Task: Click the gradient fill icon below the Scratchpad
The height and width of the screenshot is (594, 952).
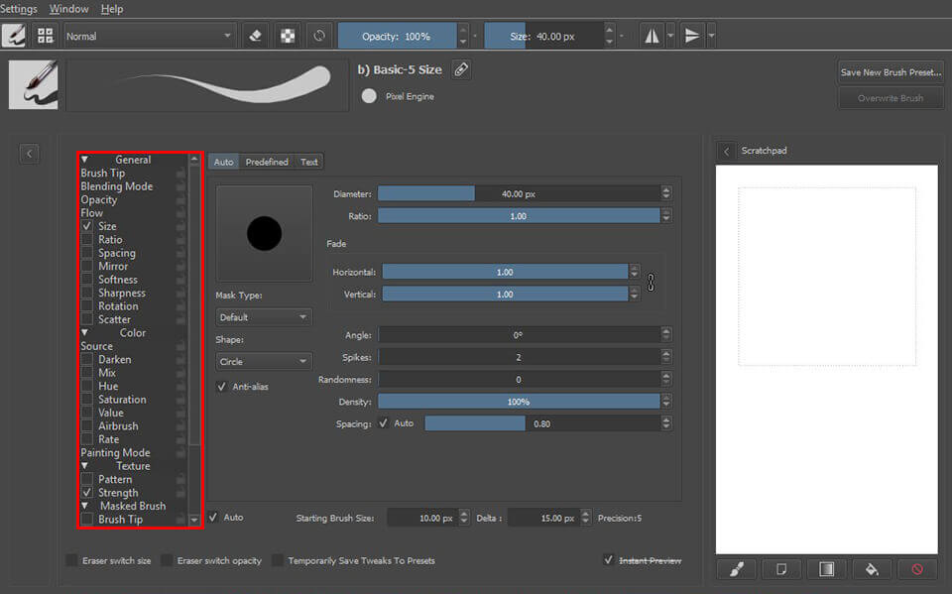Action: 826,568
